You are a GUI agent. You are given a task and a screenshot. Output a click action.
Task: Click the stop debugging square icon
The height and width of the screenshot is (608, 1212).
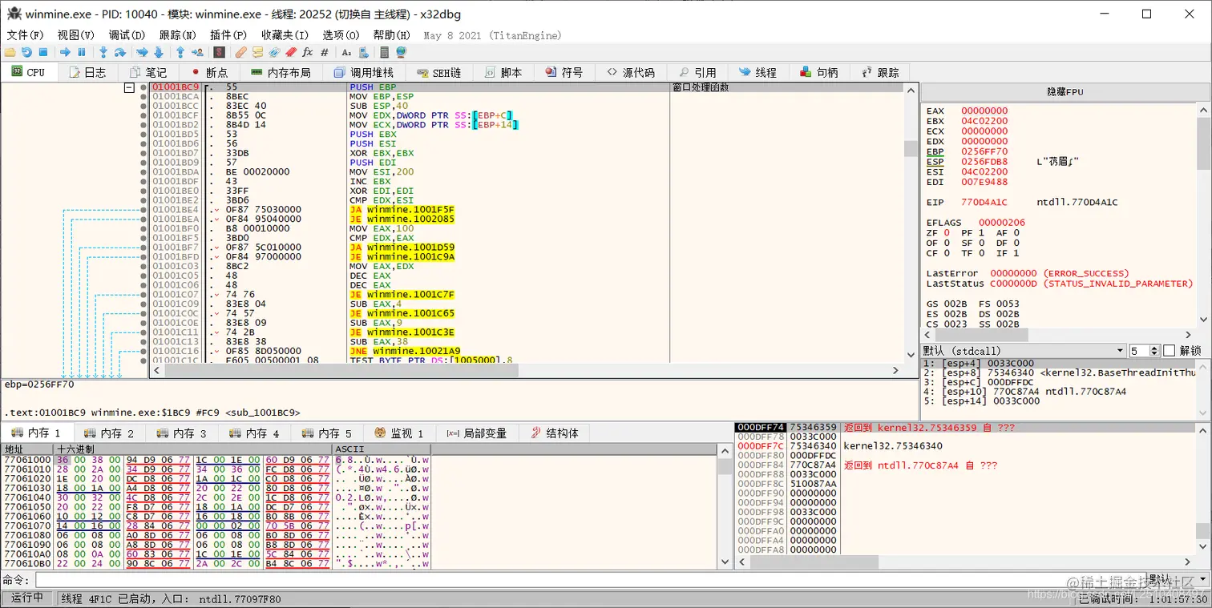43,52
